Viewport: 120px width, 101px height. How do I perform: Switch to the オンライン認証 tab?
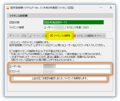tap(18, 36)
